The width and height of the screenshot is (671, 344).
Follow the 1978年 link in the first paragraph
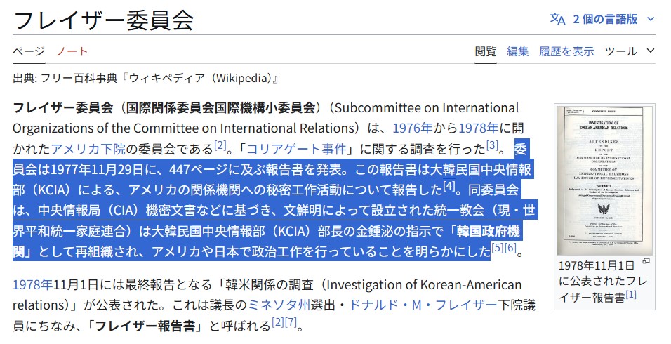(479, 128)
